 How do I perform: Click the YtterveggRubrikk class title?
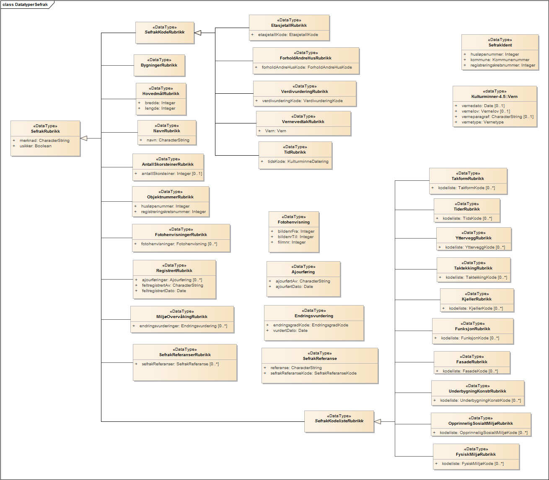click(474, 238)
